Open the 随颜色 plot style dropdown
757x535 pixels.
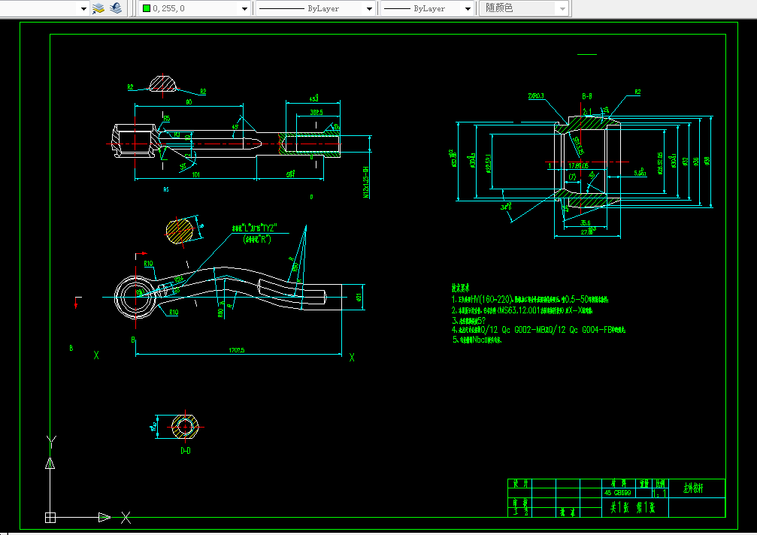coord(562,8)
